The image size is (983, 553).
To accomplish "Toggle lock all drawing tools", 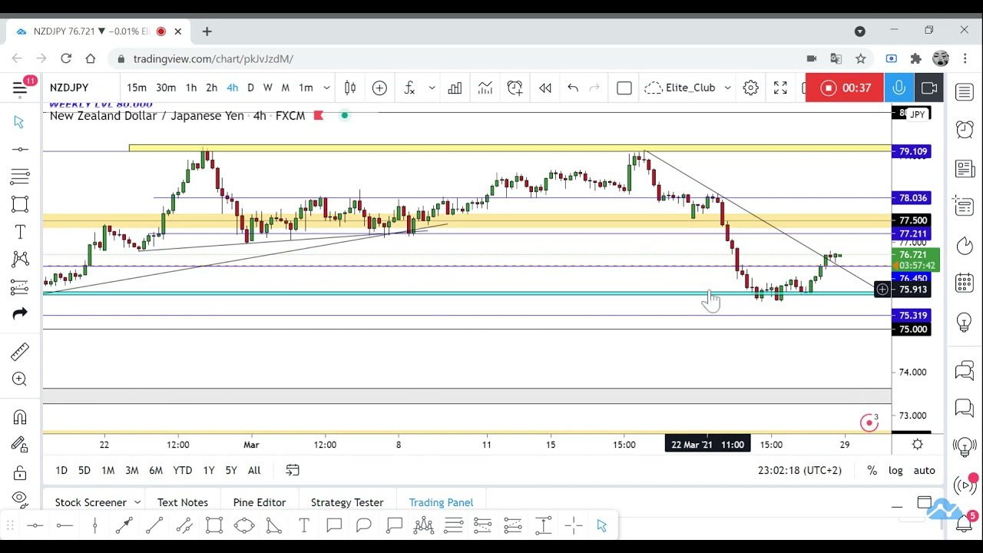I will coord(20,472).
